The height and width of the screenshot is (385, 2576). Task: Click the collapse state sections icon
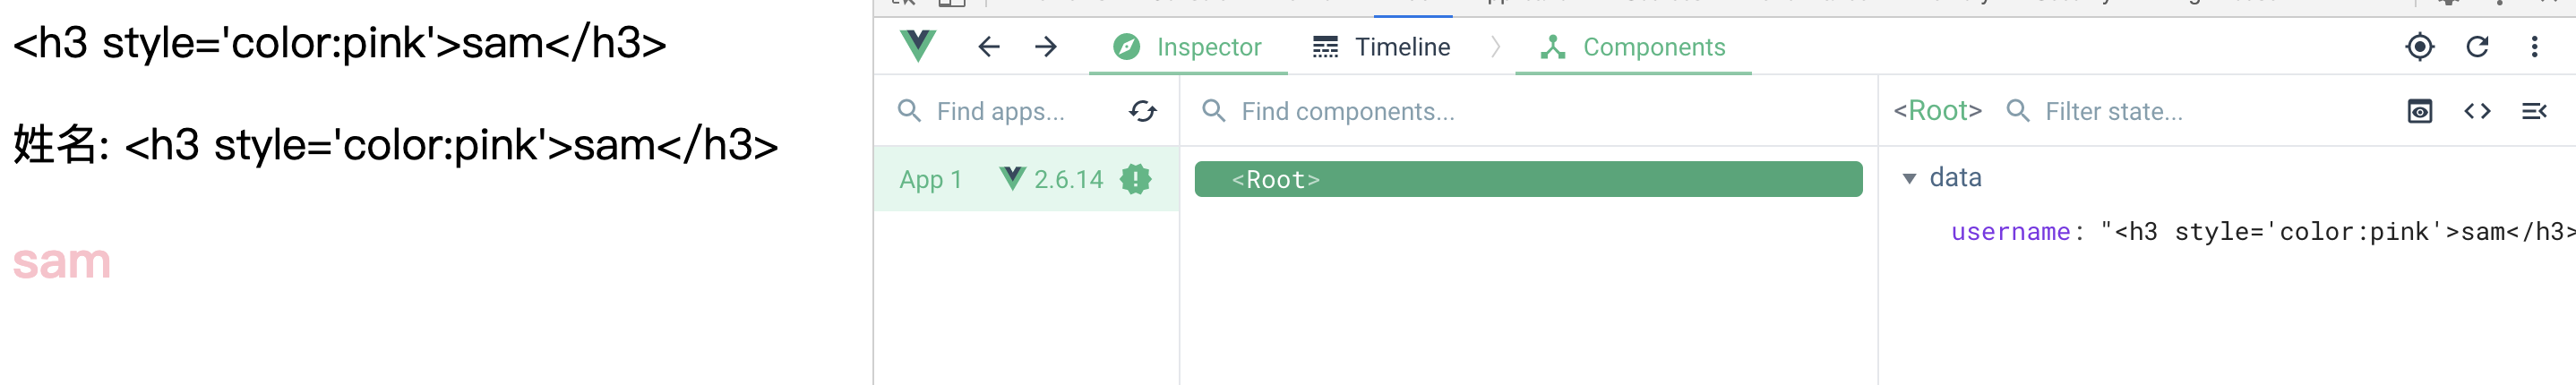point(2534,111)
